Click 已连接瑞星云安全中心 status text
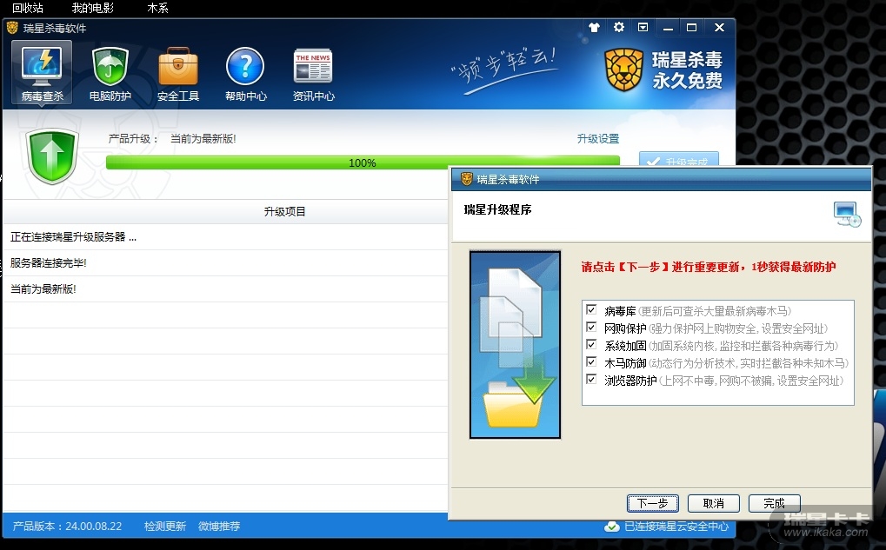 [676, 527]
